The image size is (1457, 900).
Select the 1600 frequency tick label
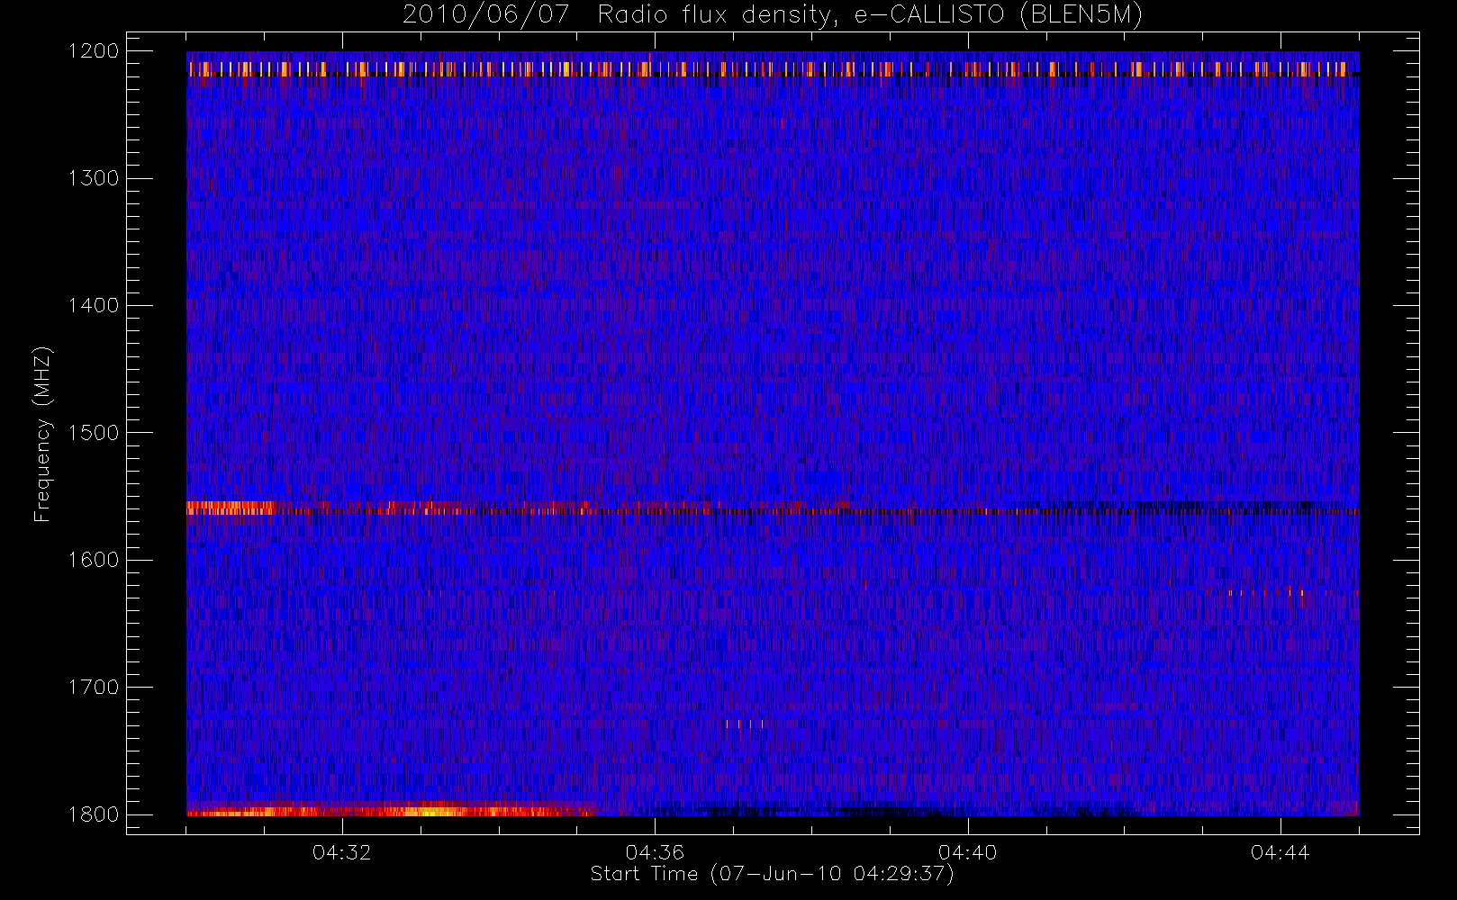click(x=94, y=560)
